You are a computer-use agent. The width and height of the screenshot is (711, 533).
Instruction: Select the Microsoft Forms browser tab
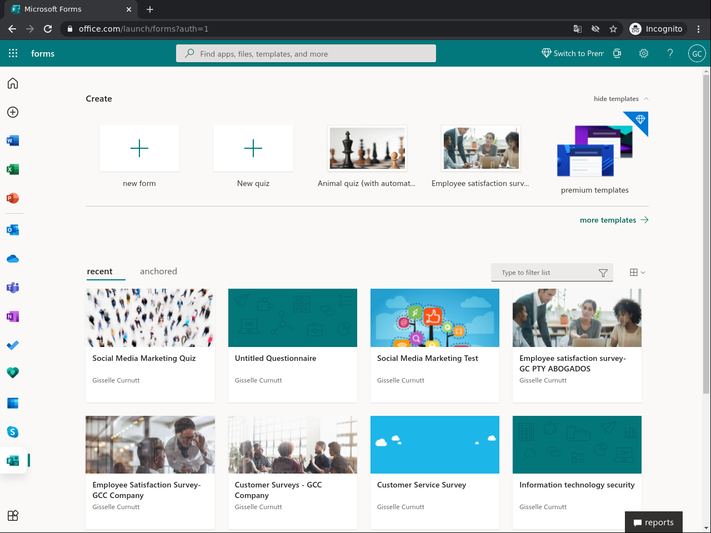(x=72, y=9)
